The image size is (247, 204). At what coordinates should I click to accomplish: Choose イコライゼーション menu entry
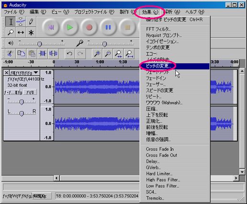click(x=175, y=41)
